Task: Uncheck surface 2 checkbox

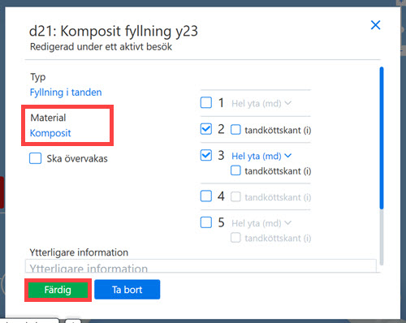Action: tap(206, 129)
